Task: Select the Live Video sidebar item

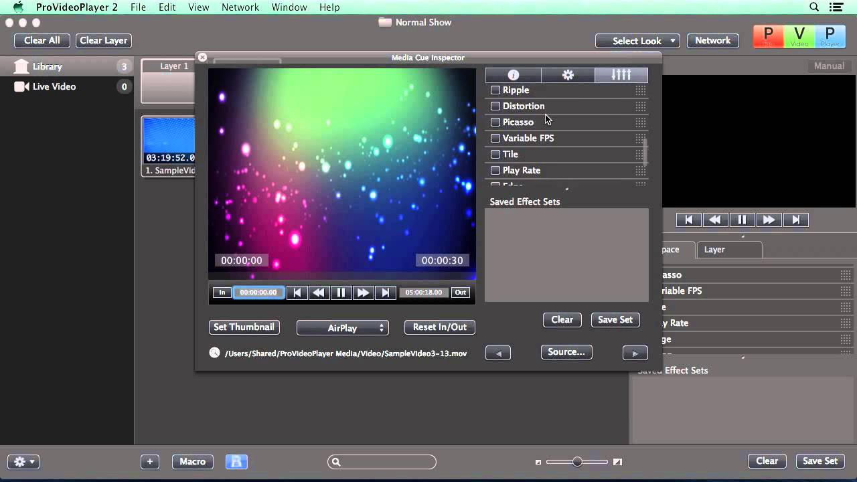Action: [67, 86]
